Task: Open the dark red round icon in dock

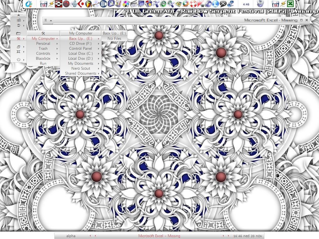Action: [x=66, y=4]
